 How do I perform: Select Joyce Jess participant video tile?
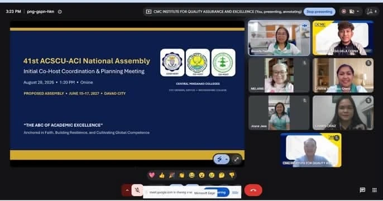tap(279, 113)
